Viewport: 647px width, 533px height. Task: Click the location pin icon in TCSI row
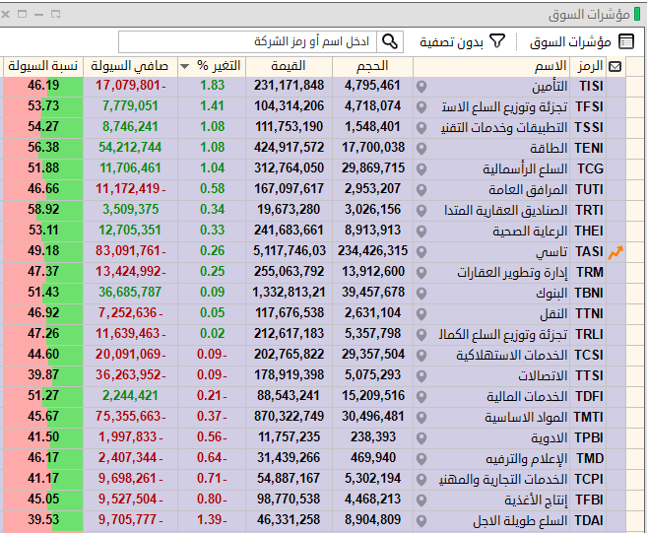pos(421,356)
